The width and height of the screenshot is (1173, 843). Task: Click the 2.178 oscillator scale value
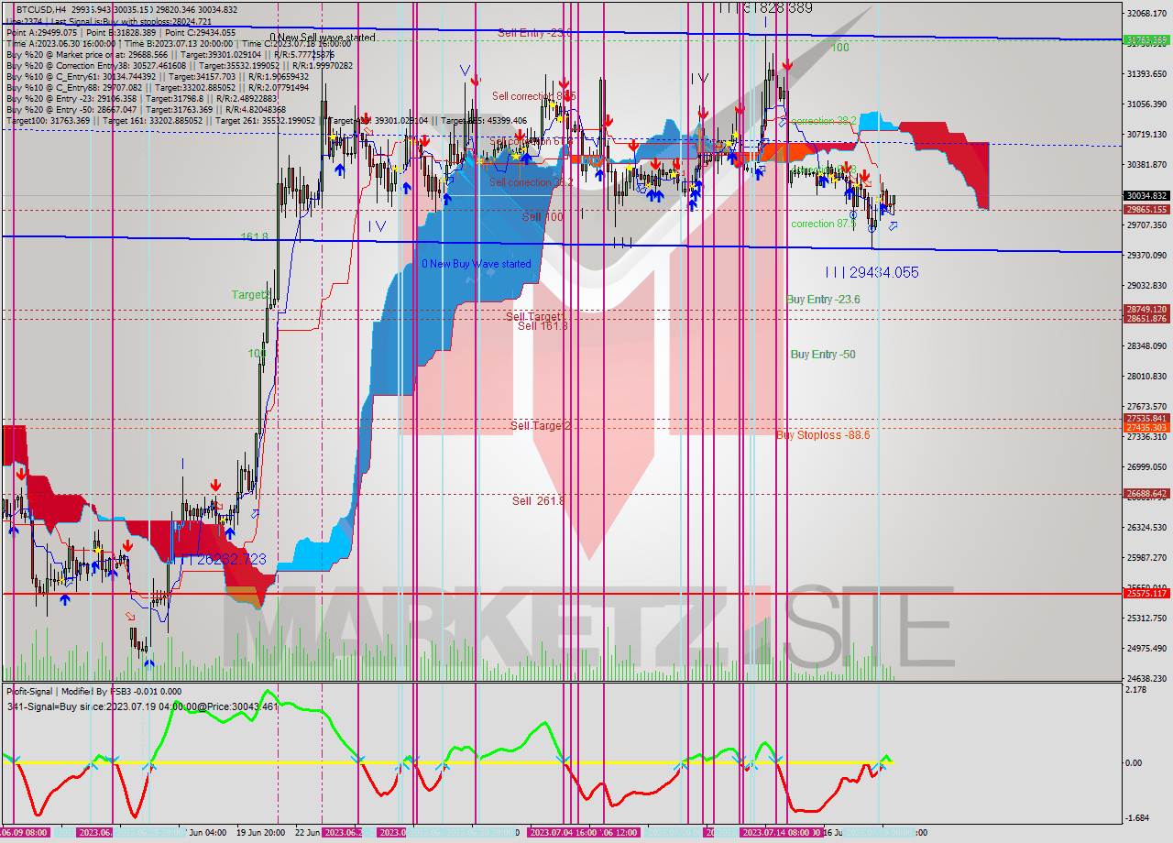coord(1137,689)
